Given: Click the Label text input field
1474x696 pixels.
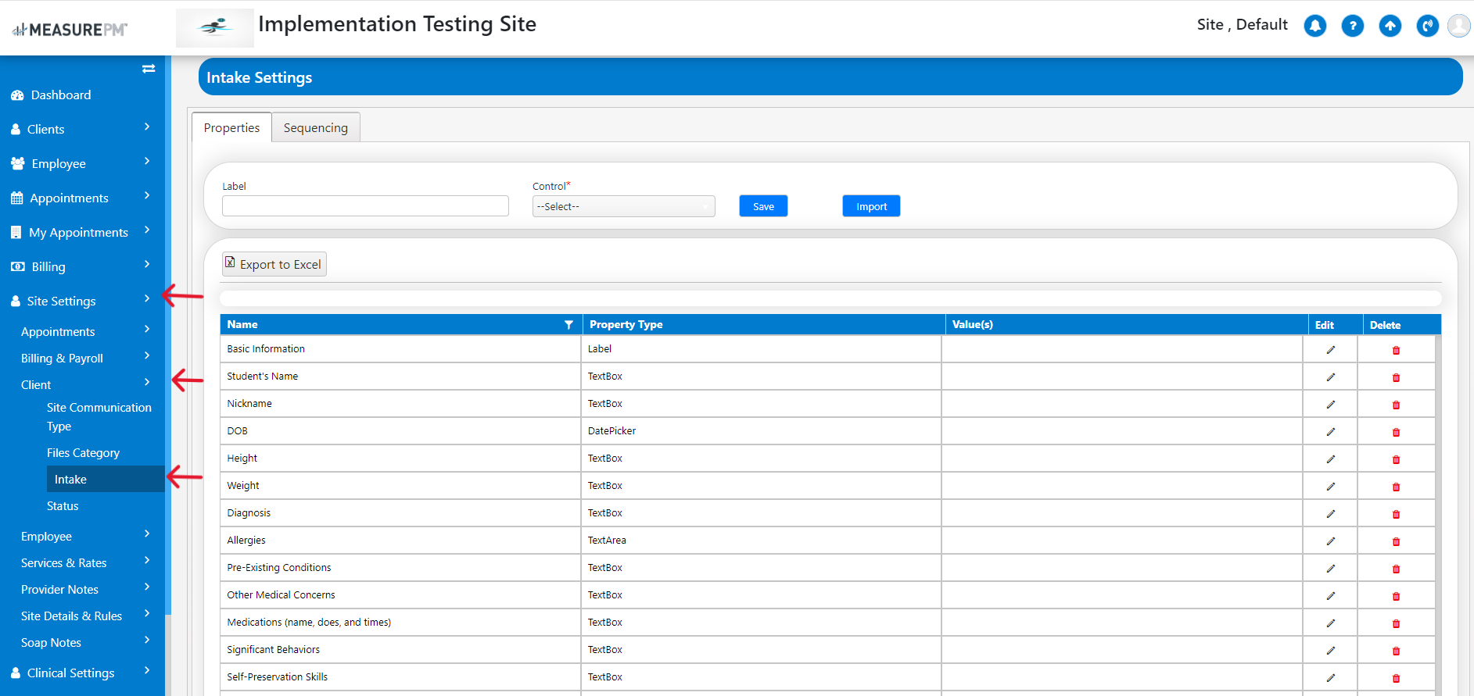Looking at the screenshot, I should click(365, 205).
